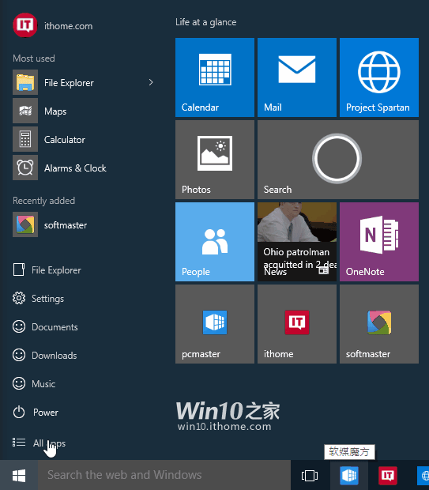Open the Calendar tile

pos(215,77)
